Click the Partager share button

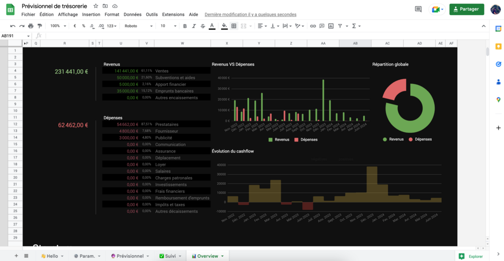click(467, 9)
